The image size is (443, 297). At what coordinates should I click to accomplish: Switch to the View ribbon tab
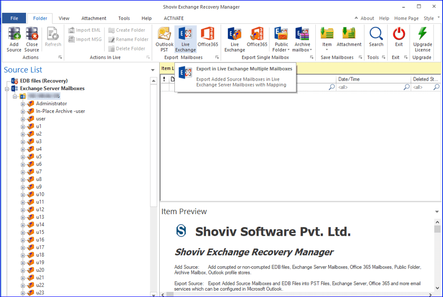[x=64, y=18]
